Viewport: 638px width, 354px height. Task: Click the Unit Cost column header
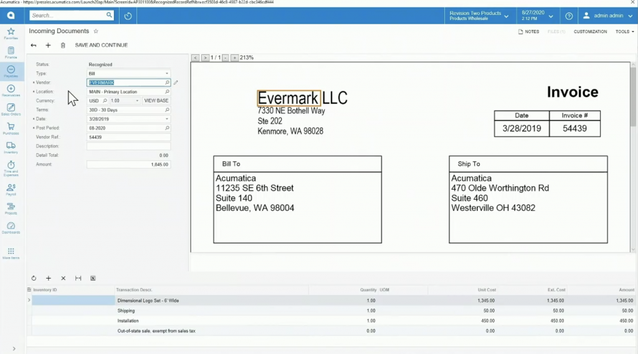tap(487, 290)
